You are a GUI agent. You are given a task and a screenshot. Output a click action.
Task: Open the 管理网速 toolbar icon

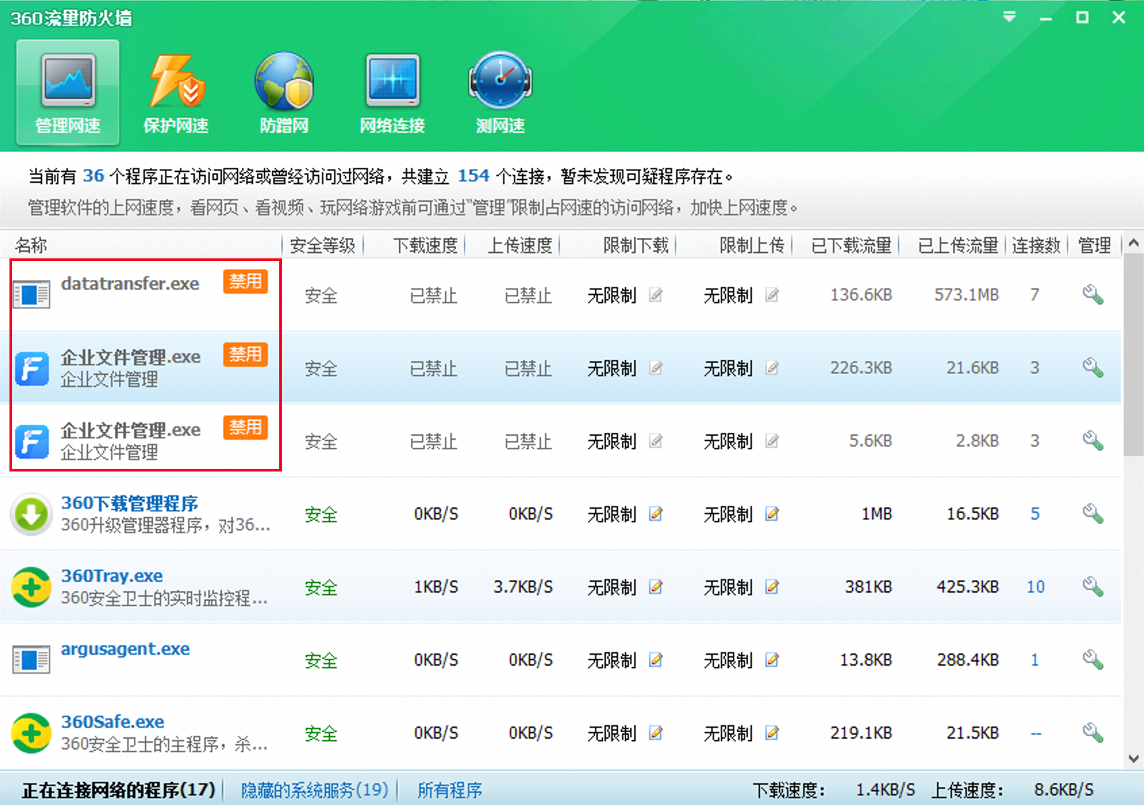tap(68, 93)
